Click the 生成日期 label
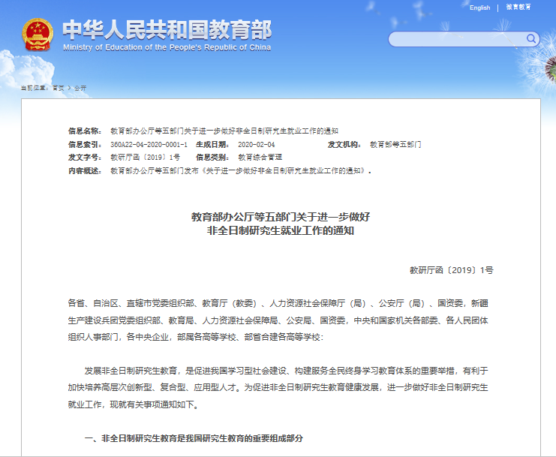The height and width of the screenshot is (457, 556). 212,145
